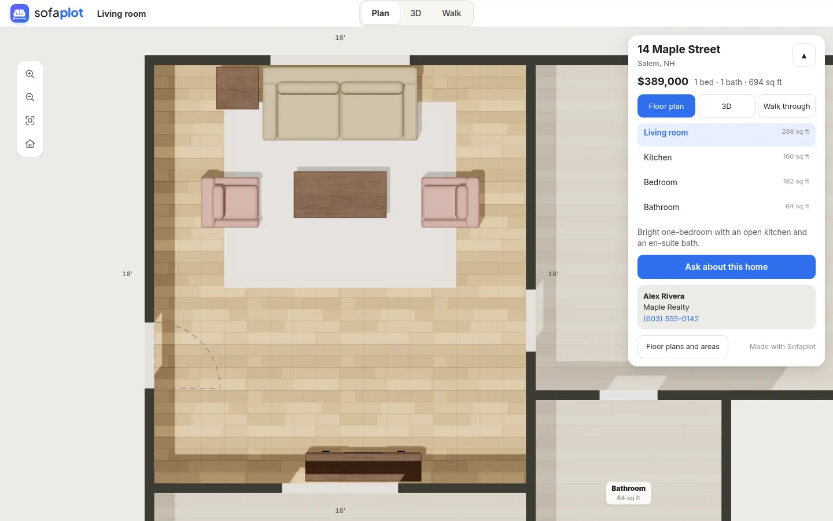
Task: Fit plan to screen icon
Action: 30,120
